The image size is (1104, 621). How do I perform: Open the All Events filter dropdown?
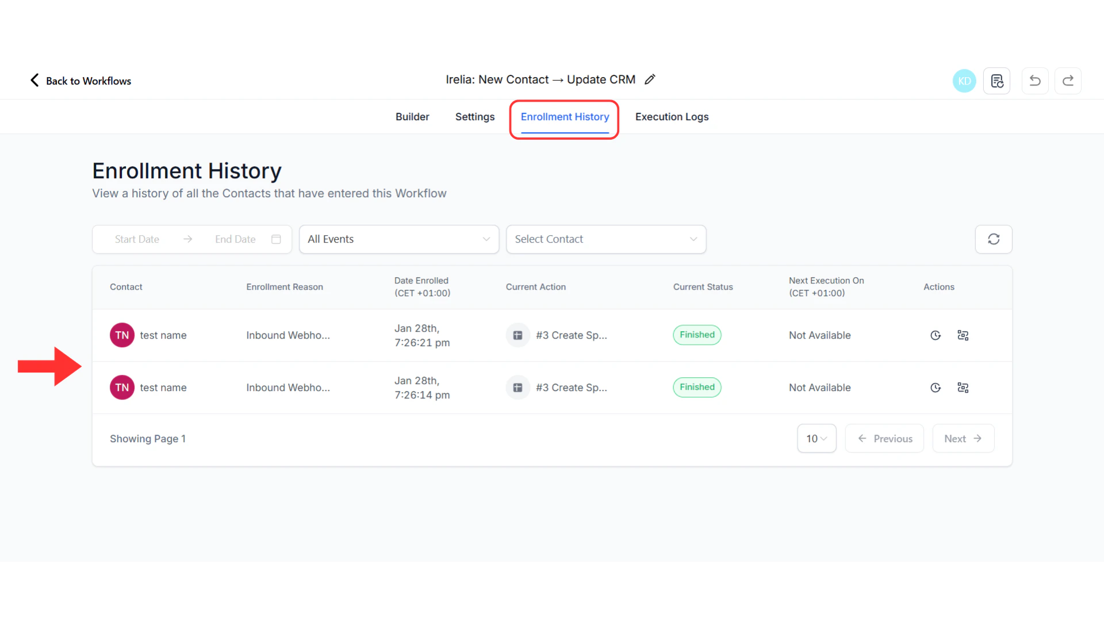point(399,239)
